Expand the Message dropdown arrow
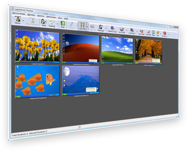 106,29
